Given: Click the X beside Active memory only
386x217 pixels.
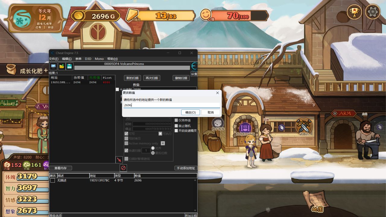Looking at the screenshot, I should click(163, 143).
